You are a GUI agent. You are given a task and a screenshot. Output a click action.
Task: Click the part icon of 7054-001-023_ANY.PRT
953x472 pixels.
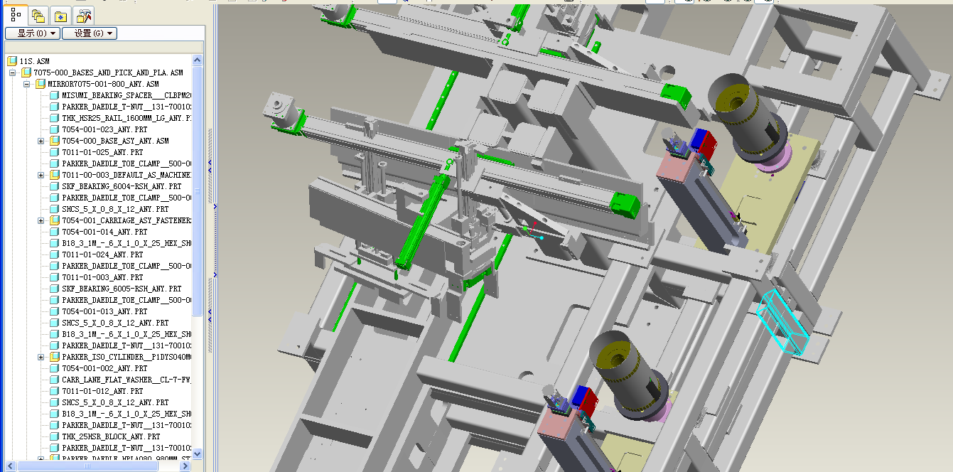click(55, 129)
